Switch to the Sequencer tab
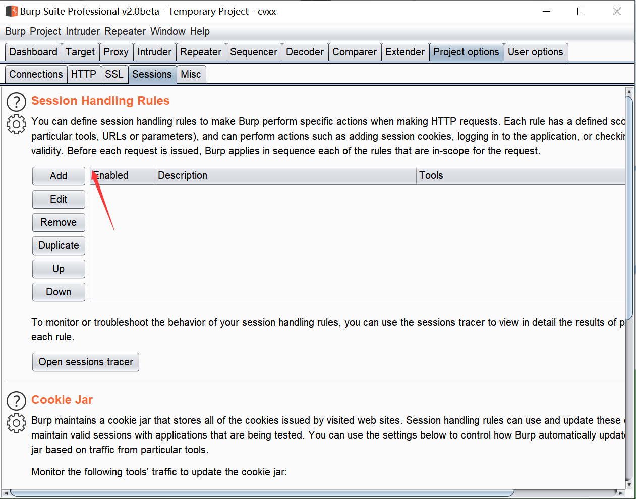 254,52
